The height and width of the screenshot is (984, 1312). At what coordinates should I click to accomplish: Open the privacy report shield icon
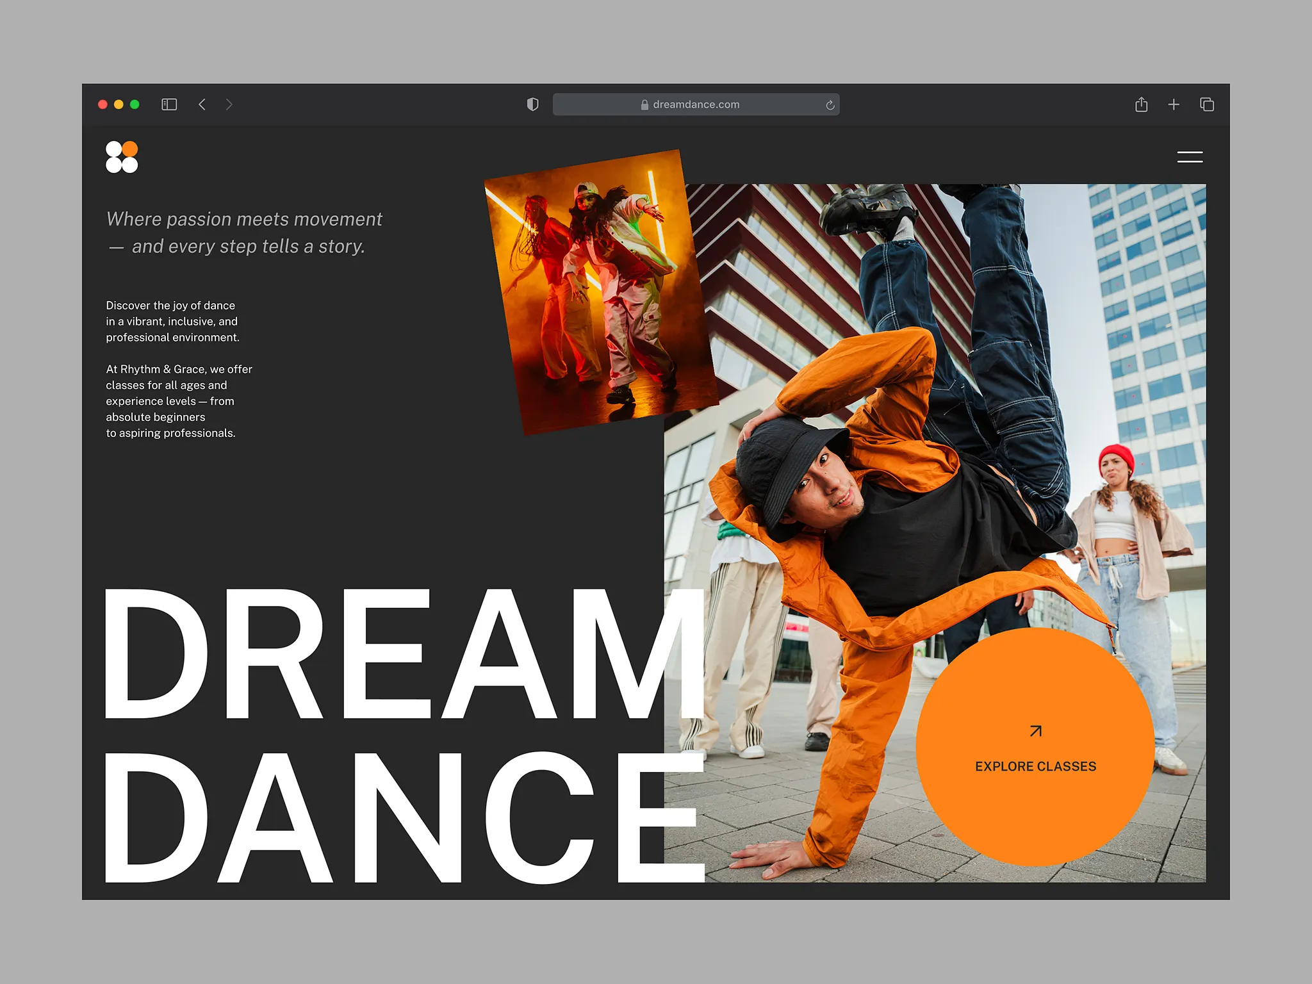pyautogui.click(x=532, y=104)
